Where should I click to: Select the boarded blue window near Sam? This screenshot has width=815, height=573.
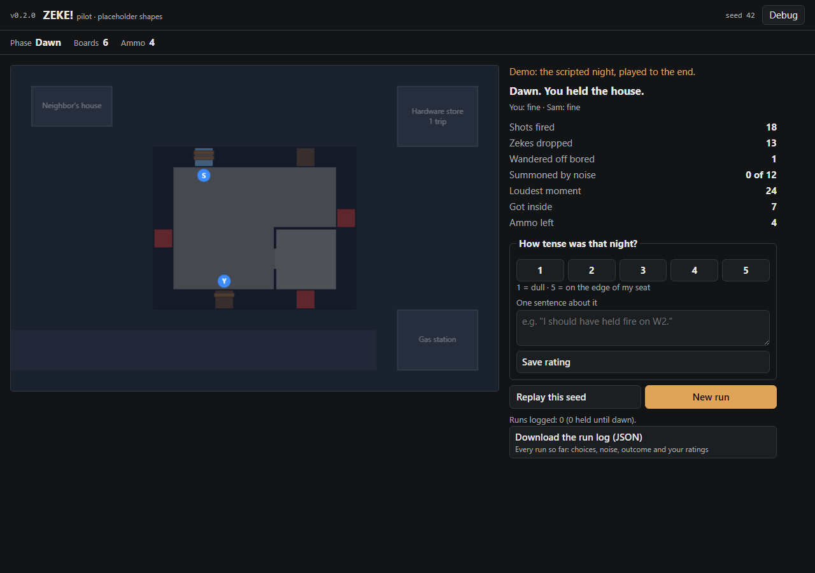coord(204,157)
